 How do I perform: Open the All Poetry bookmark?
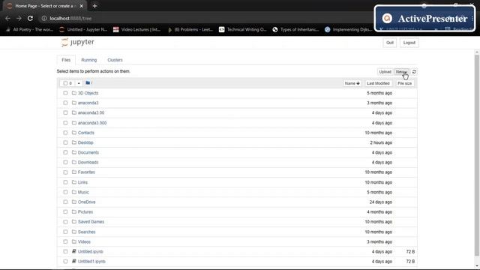[29, 30]
